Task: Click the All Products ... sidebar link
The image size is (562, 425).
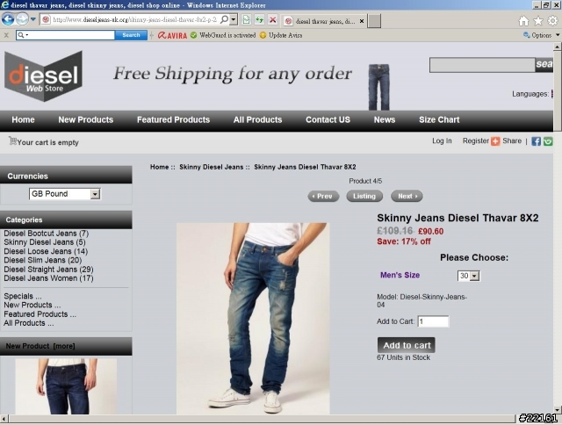Action: point(29,323)
